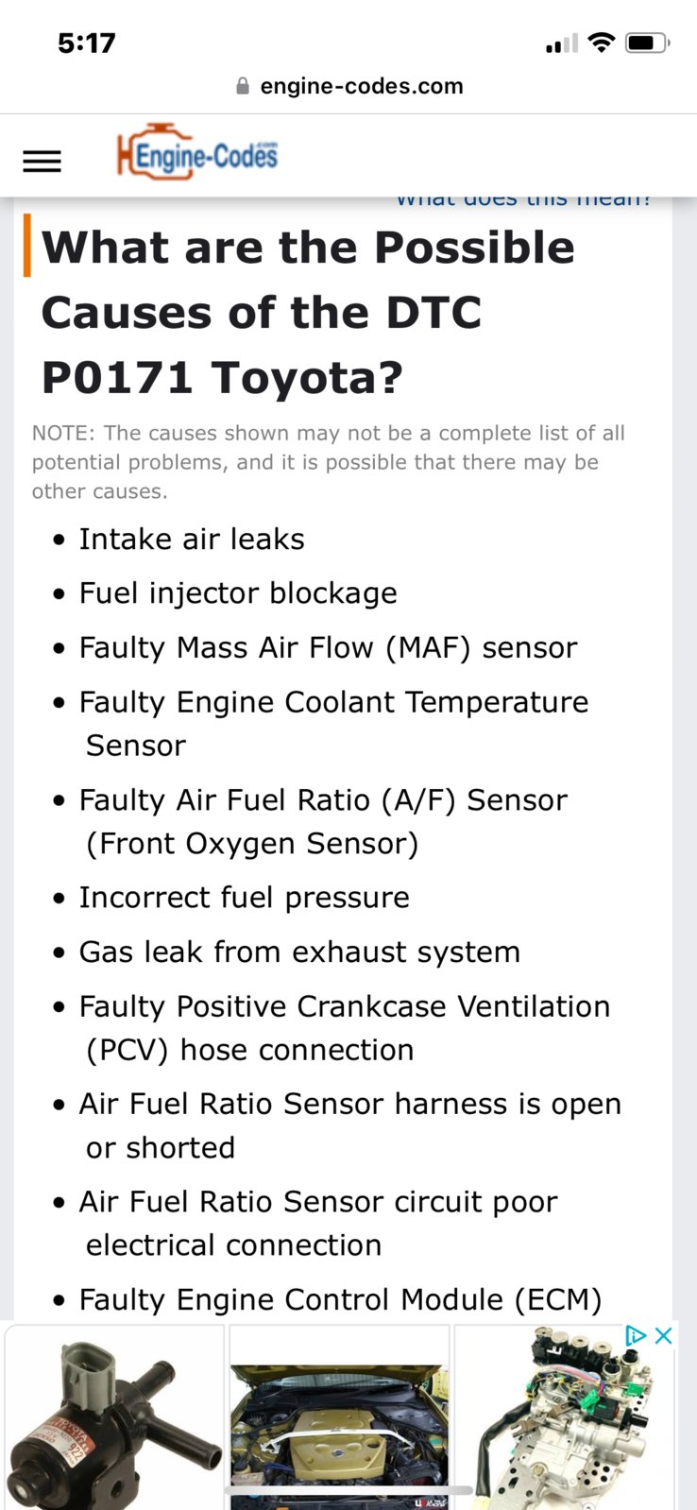Viewport: 697px width, 1510px height.
Task: Tap the Engine-Codes site logo
Action: [197, 152]
